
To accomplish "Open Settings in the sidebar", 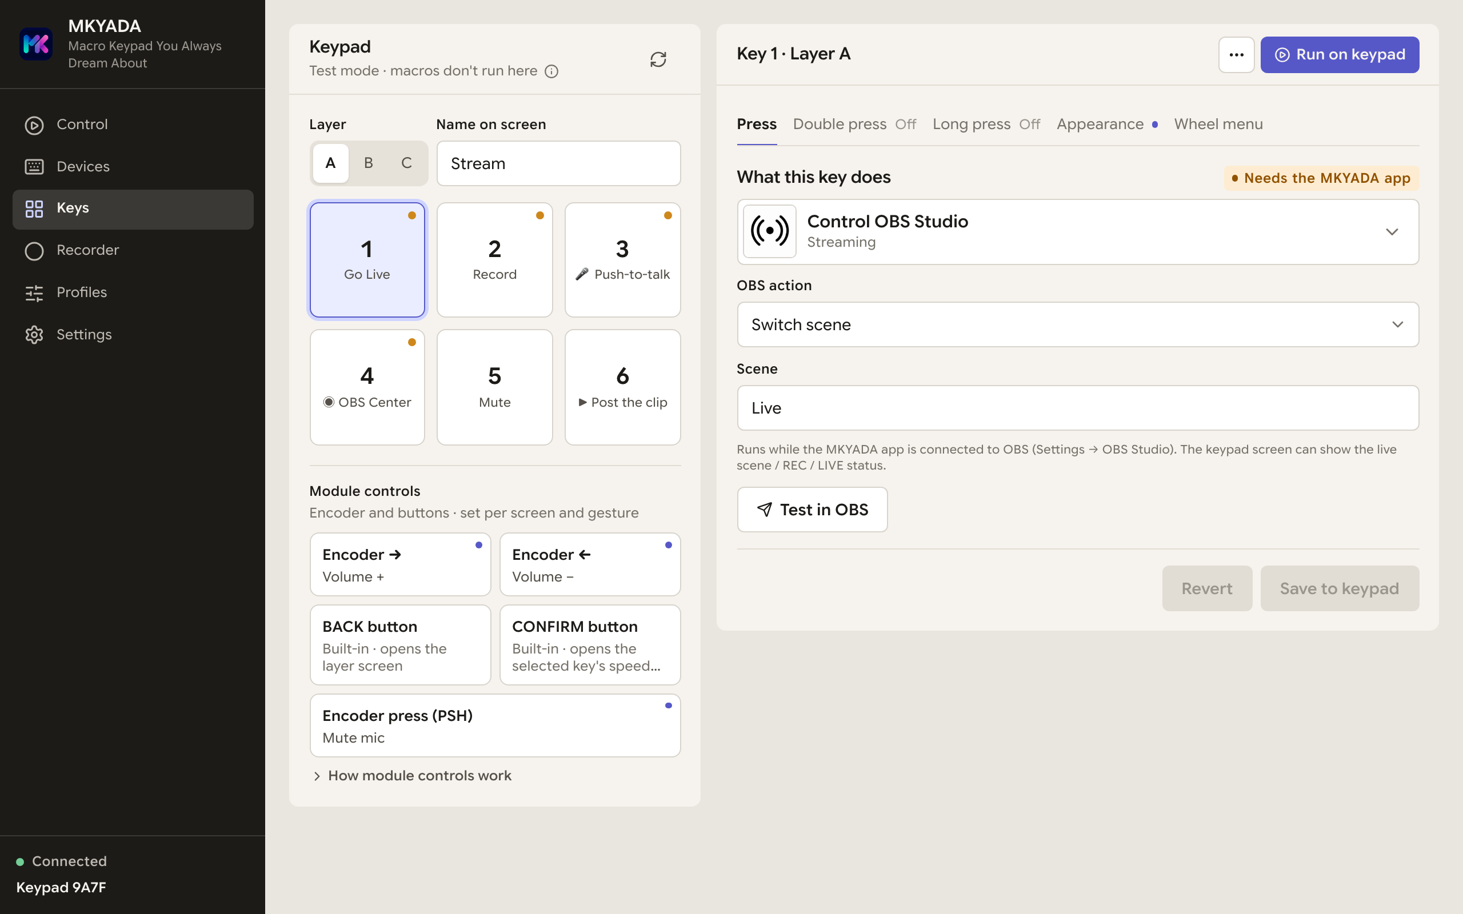I will point(133,334).
